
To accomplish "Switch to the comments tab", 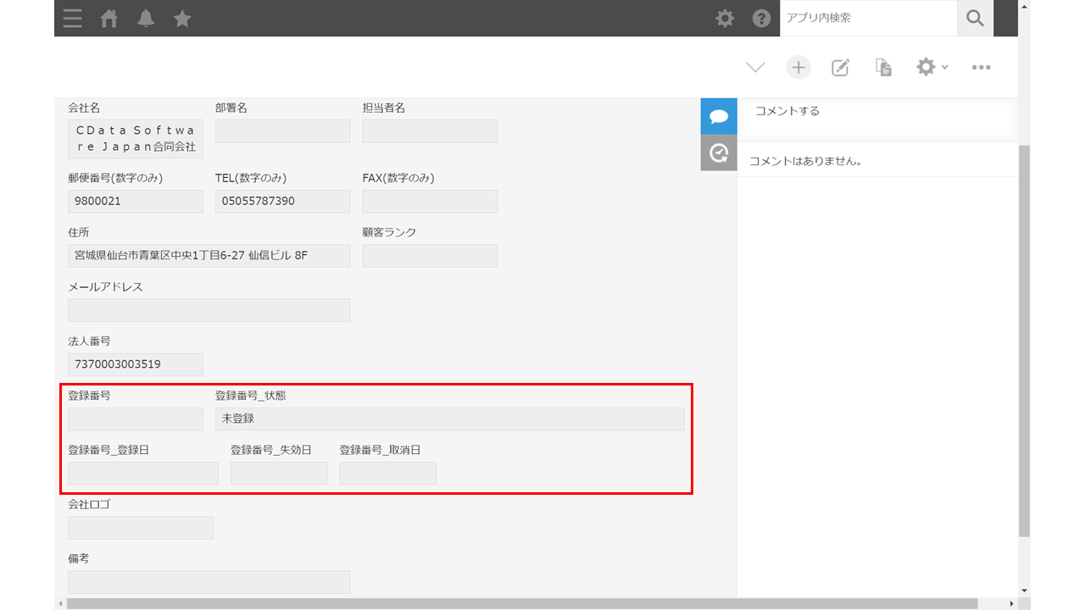I will point(719,116).
